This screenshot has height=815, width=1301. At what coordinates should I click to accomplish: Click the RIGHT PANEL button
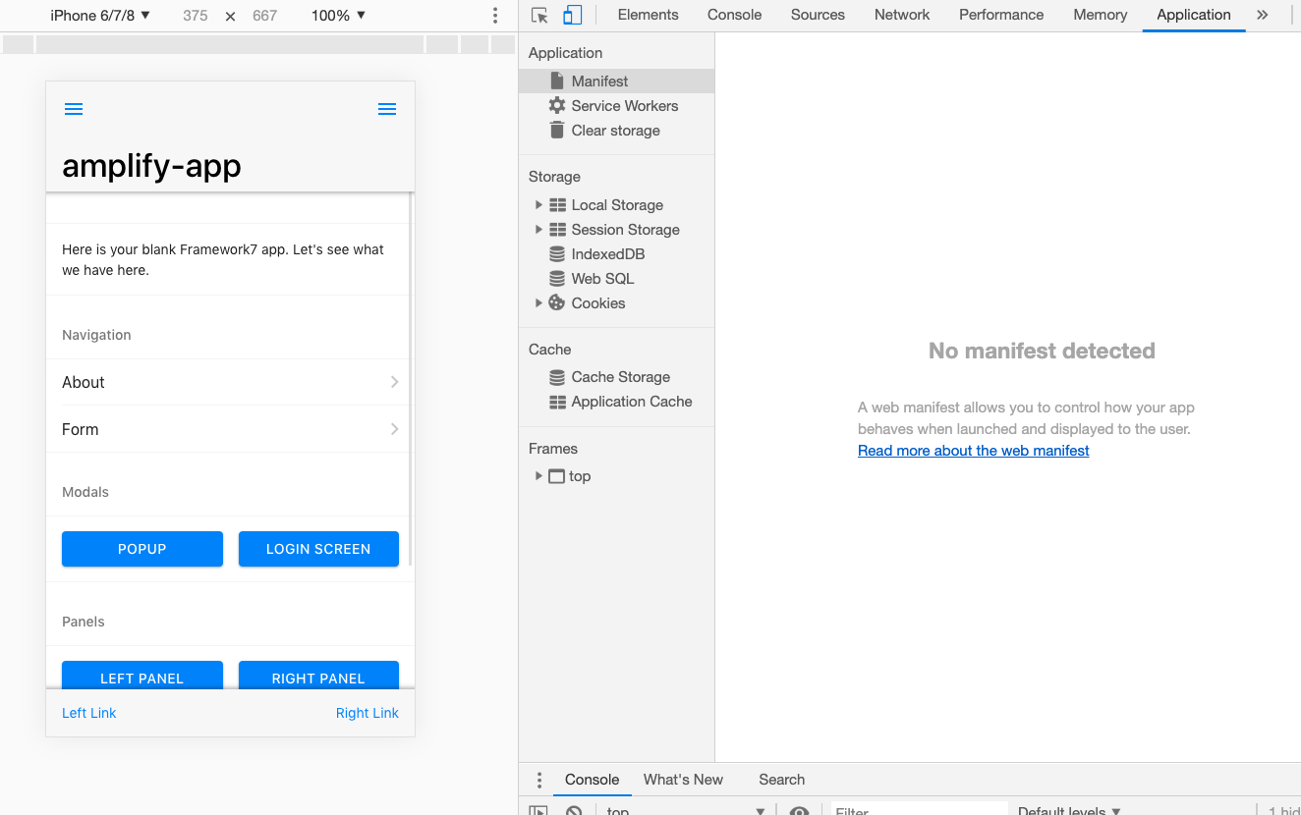pos(318,676)
